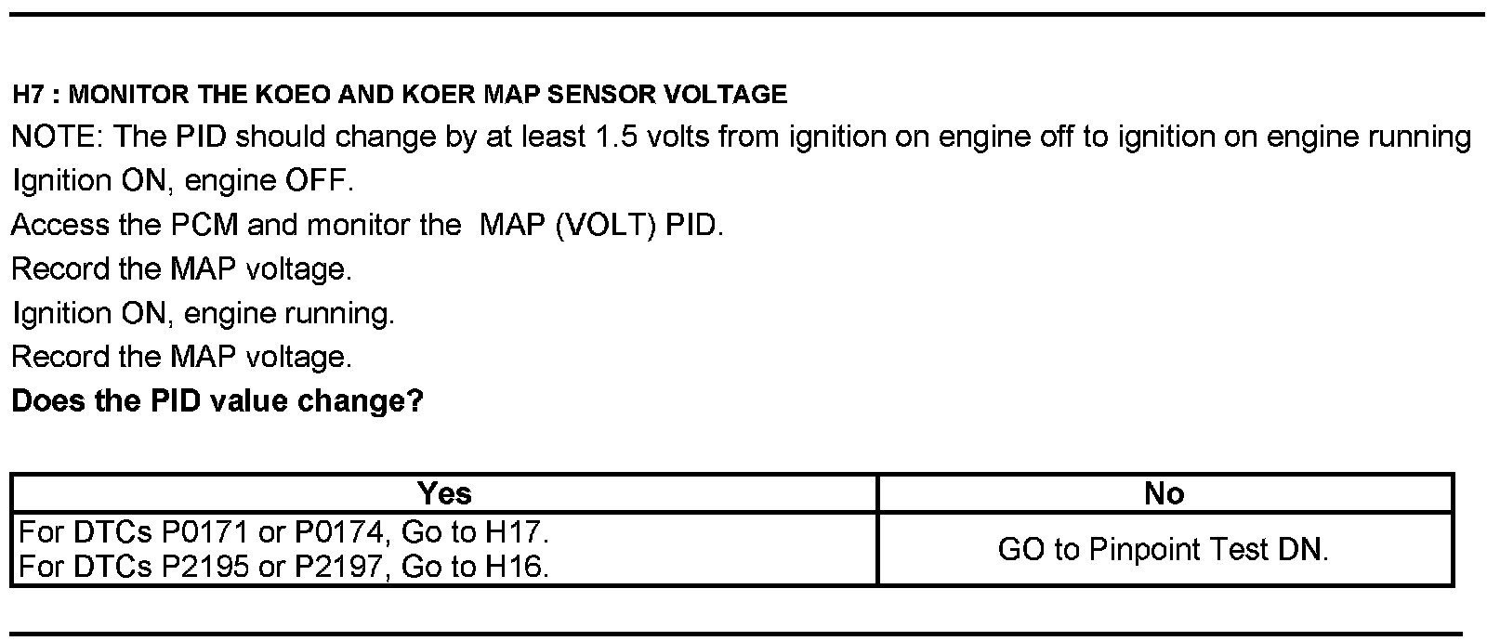Click 'KOER' in the step heading
The image size is (1487, 641).
click(x=442, y=94)
